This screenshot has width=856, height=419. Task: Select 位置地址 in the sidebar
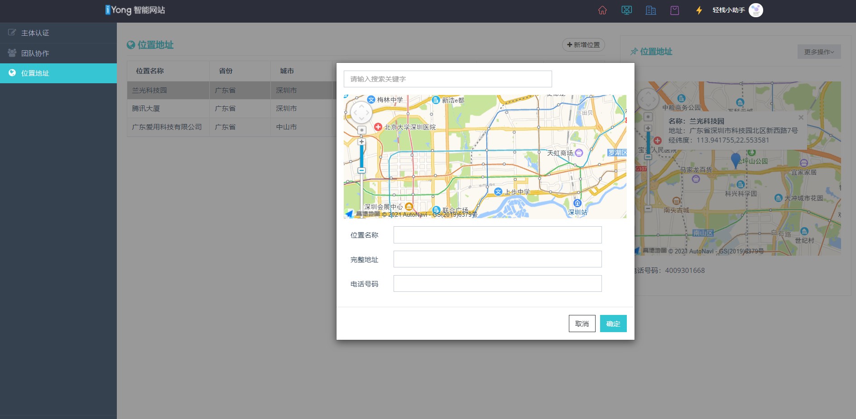[58, 73]
